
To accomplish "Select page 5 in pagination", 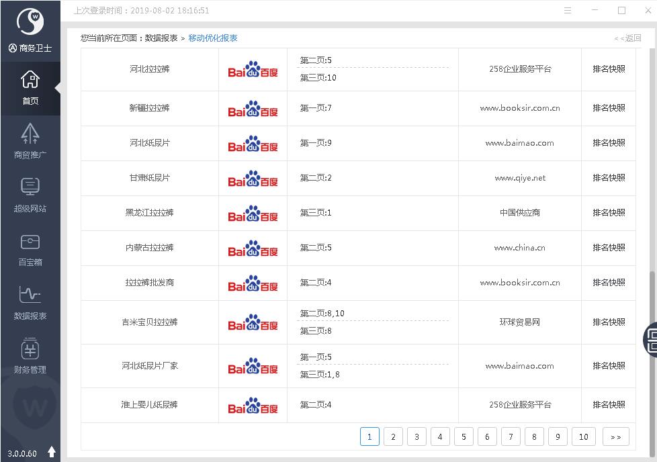I will point(464,436).
